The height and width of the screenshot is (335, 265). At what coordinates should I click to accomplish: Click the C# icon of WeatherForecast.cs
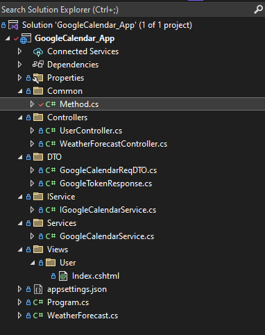(x=38, y=316)
